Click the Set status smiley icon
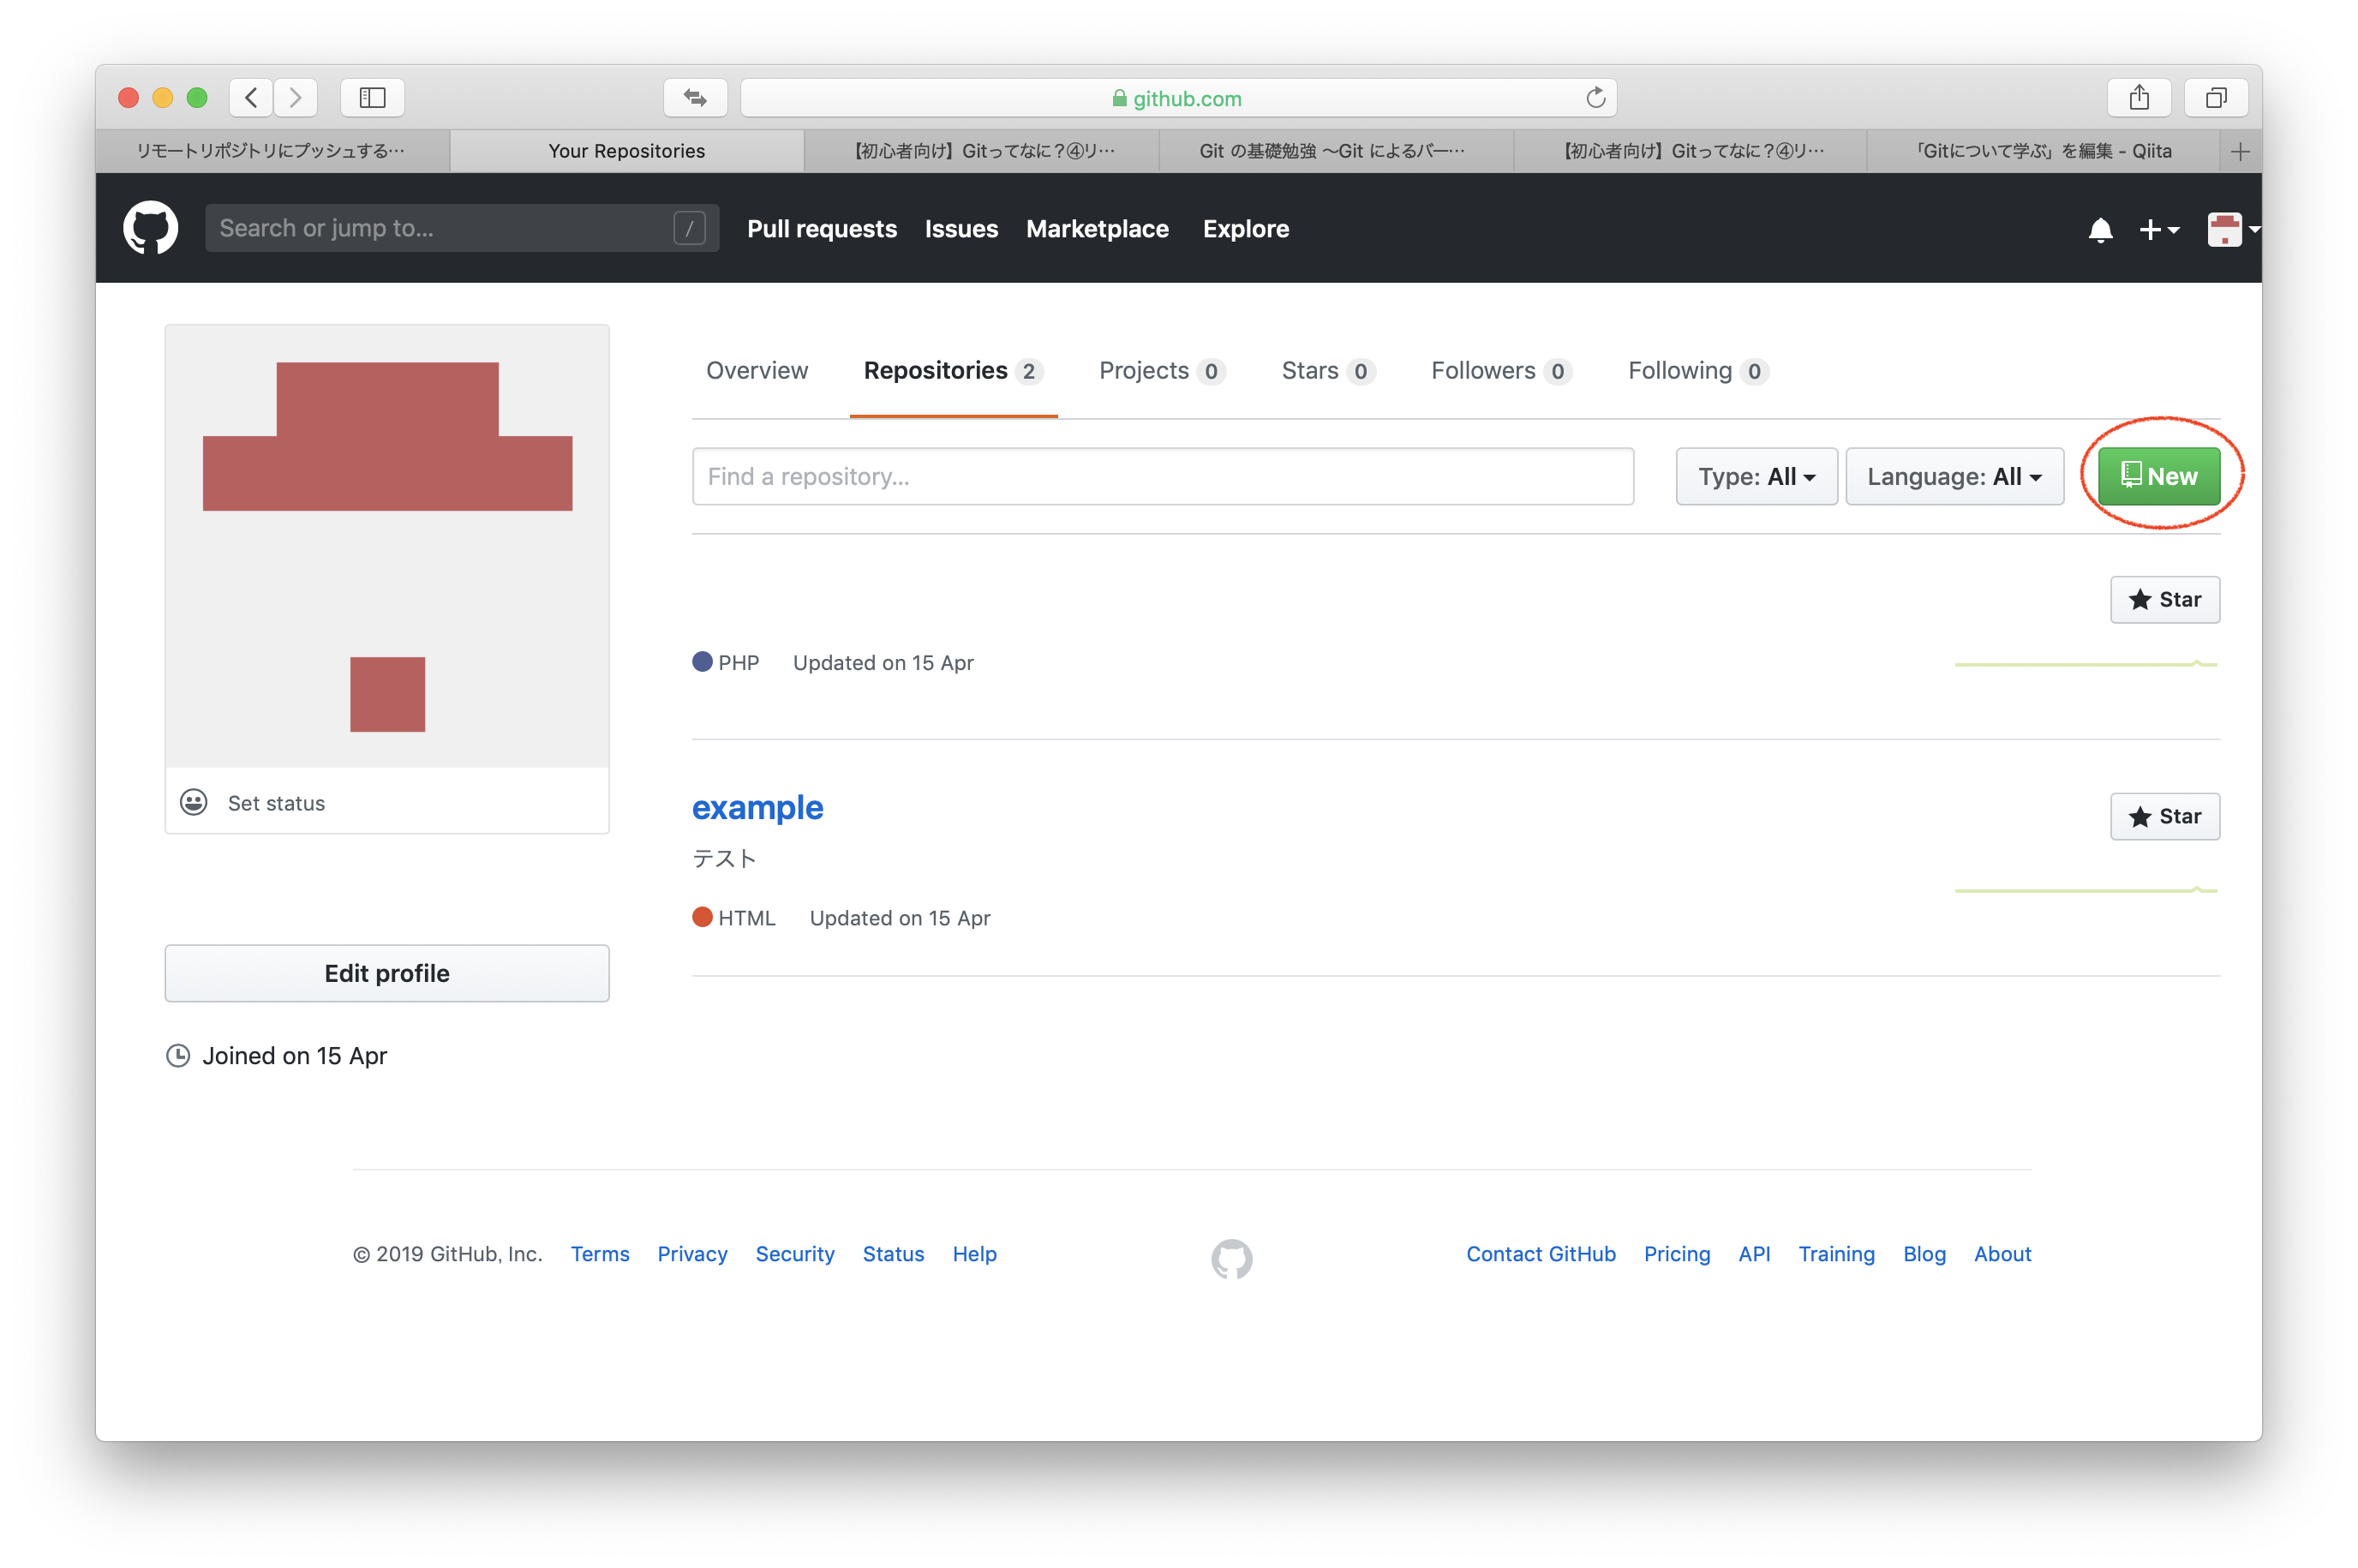The width and height of the screenshot is (2358, 1568). click(194, 802)
